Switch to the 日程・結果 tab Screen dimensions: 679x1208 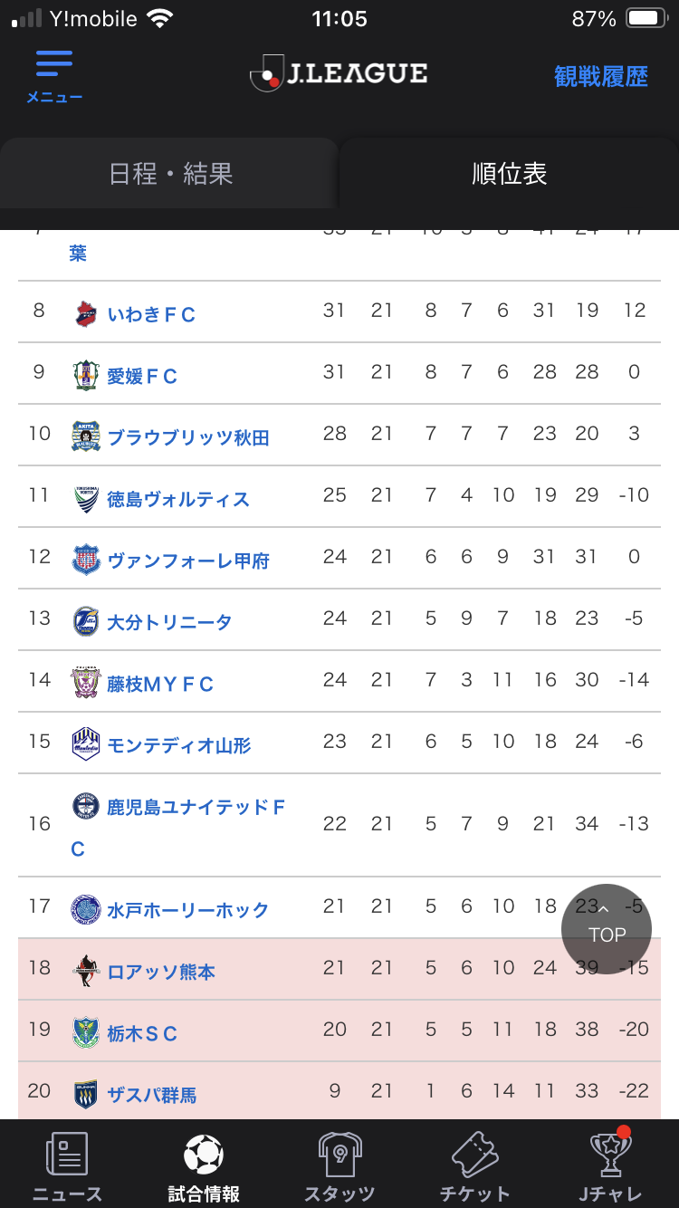pos(170,174)
